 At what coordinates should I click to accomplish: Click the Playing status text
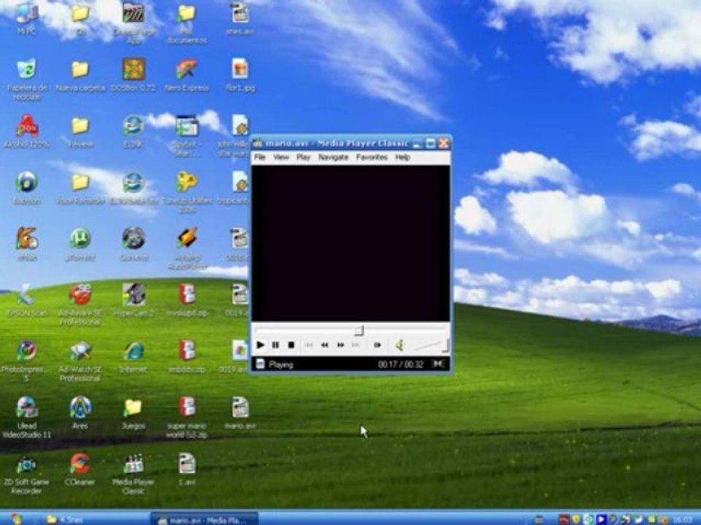point(280,365)
